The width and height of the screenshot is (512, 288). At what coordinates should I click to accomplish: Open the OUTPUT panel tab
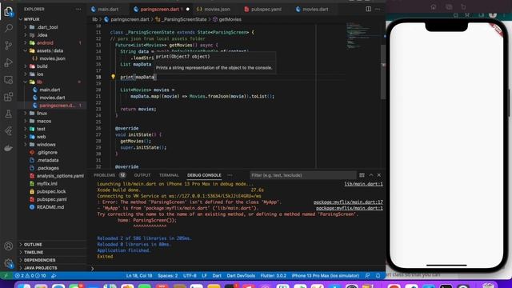click(x=142, y=175)
